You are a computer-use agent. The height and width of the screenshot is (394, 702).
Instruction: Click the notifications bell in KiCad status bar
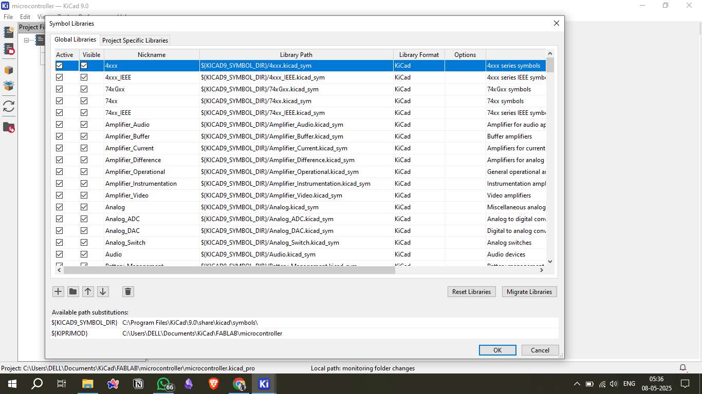tap(683, 368)
